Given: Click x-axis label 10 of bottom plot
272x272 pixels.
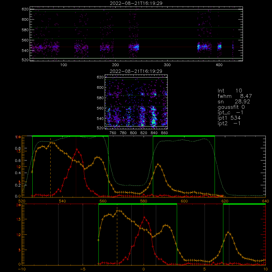Looking at the screenshot, I should (265, 269).
